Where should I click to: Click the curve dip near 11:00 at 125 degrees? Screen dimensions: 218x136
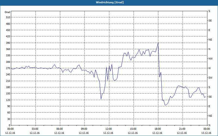(x=101, y=99)
